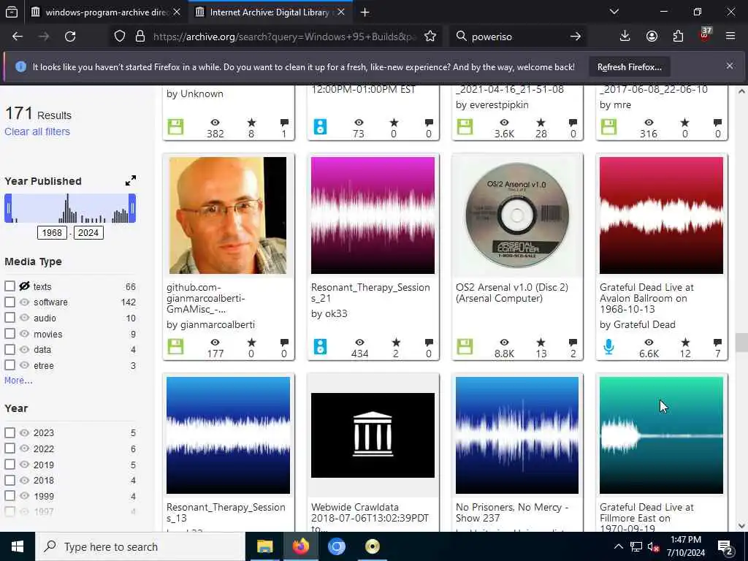Check the software media type filter
Viewport: 748px width, 561px height.
pos(9,302)
